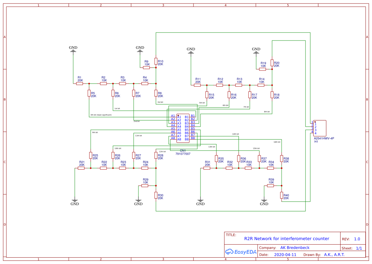Click the 'R24' resistor label
The image size is (372, 264).
coord(145,162)
